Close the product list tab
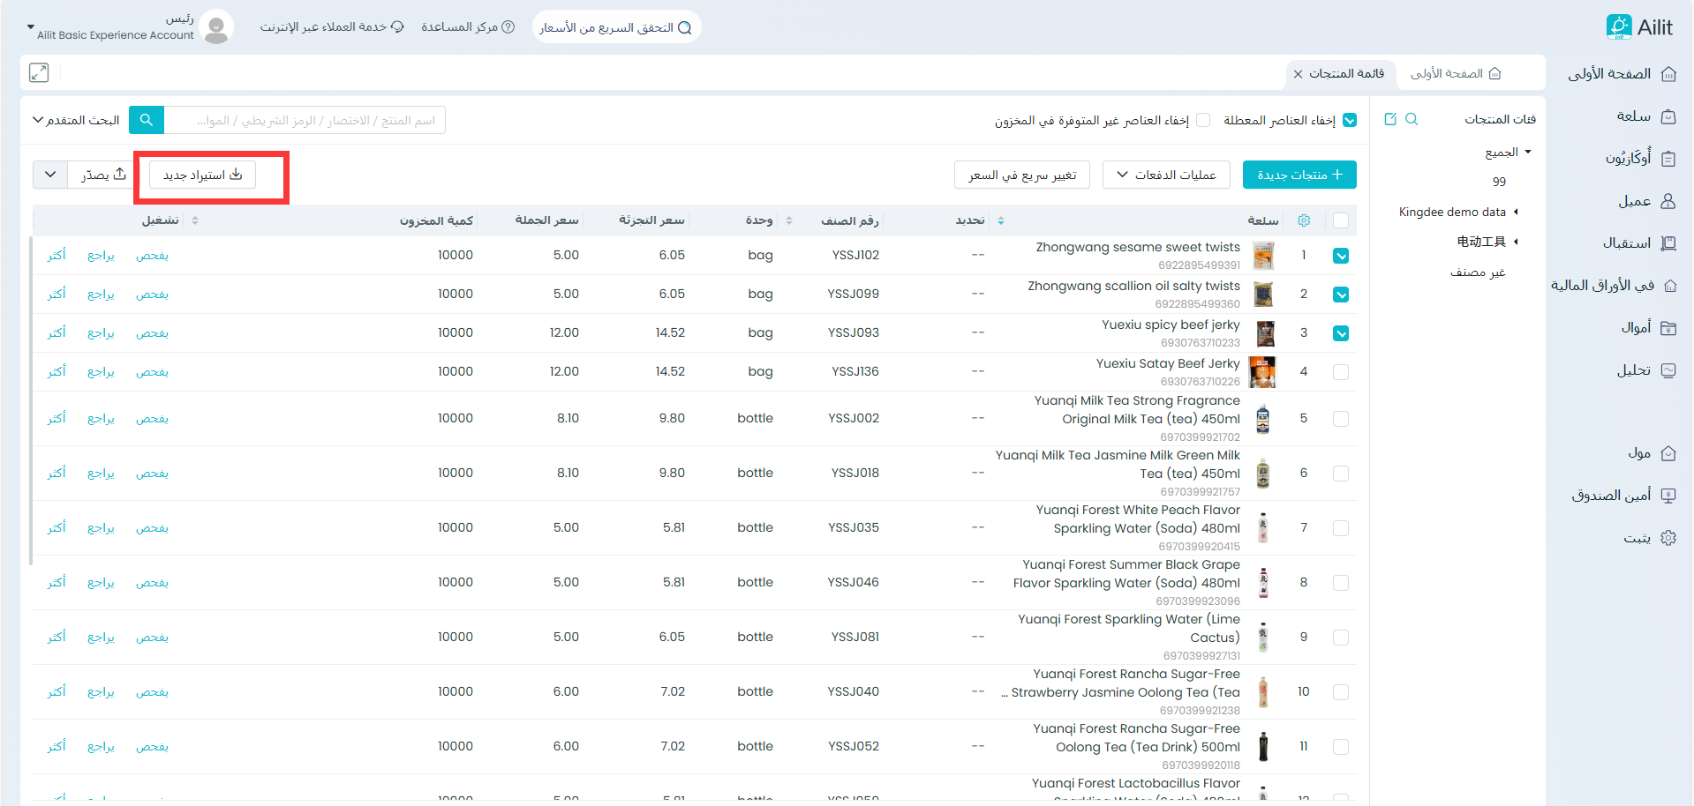Screen dimensions: 1694x806 [x=1298, y=74]
